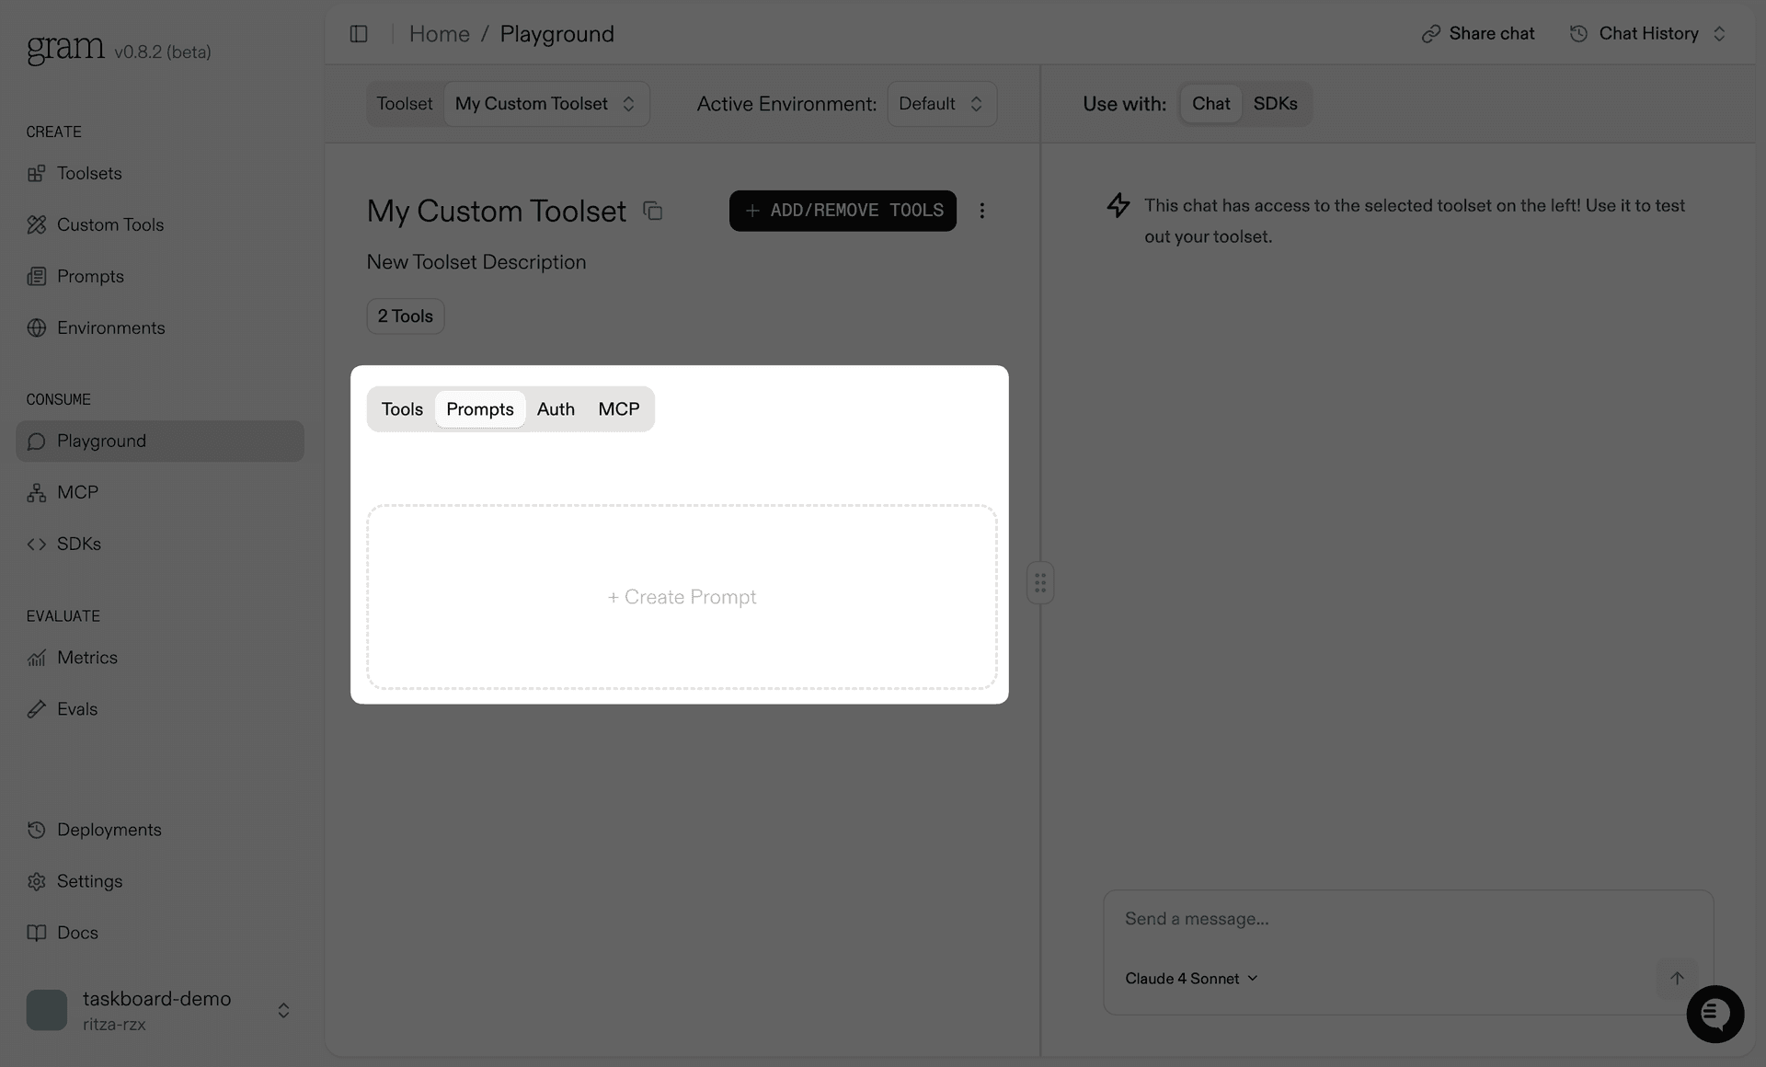1766x1067 pixels.
Task: Click the Send a message input field
Action: [1334, 918]
